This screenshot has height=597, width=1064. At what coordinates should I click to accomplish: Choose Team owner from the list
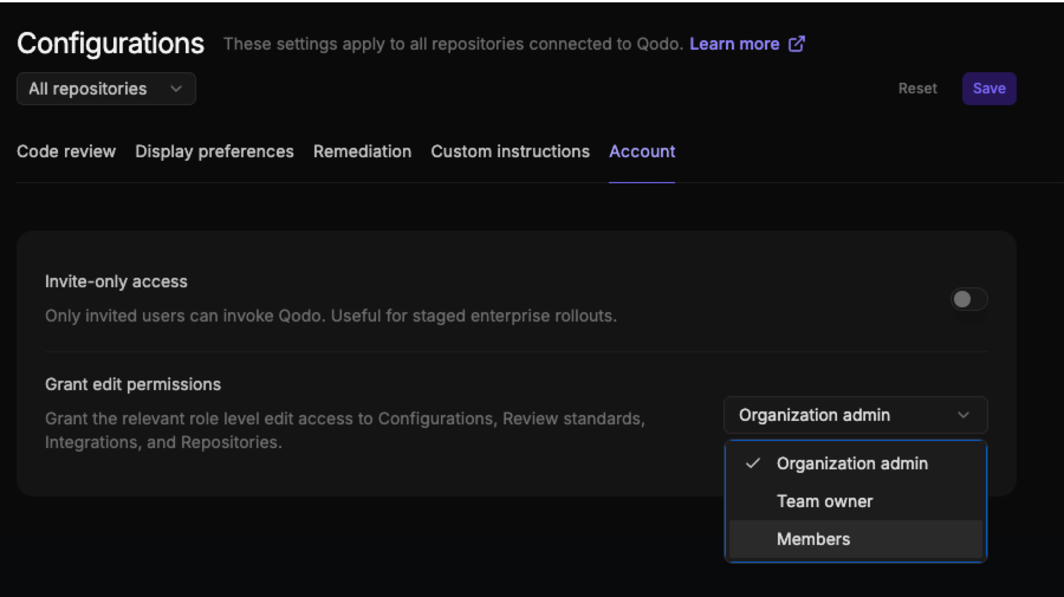855,501
